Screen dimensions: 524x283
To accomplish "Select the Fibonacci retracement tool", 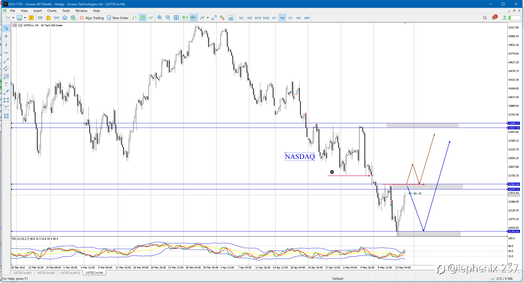I will tap(6, 76).
